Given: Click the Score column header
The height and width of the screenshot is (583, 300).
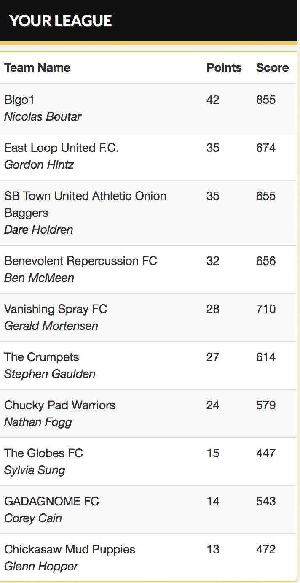Looking at the screenshot, I should pyautogui.click(x=272, y=67).
